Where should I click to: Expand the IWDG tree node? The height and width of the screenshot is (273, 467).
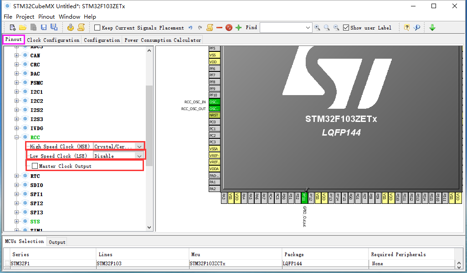pyautogui.click(x=17, y=128)
